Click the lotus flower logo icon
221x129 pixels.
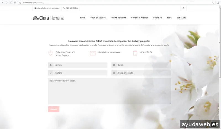click(x=36, y=18)
